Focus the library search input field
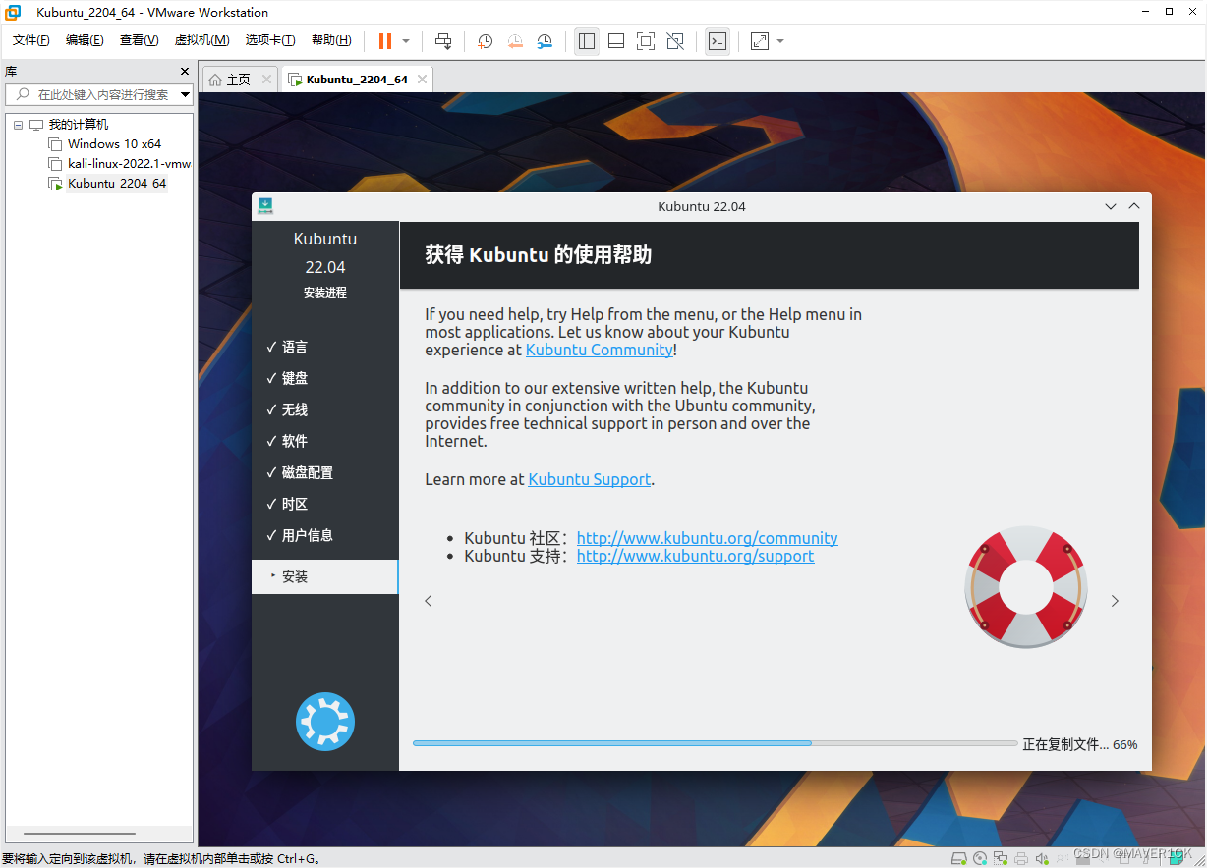The height and width of the screenshot is (868, 1207). tap(100, 94)
